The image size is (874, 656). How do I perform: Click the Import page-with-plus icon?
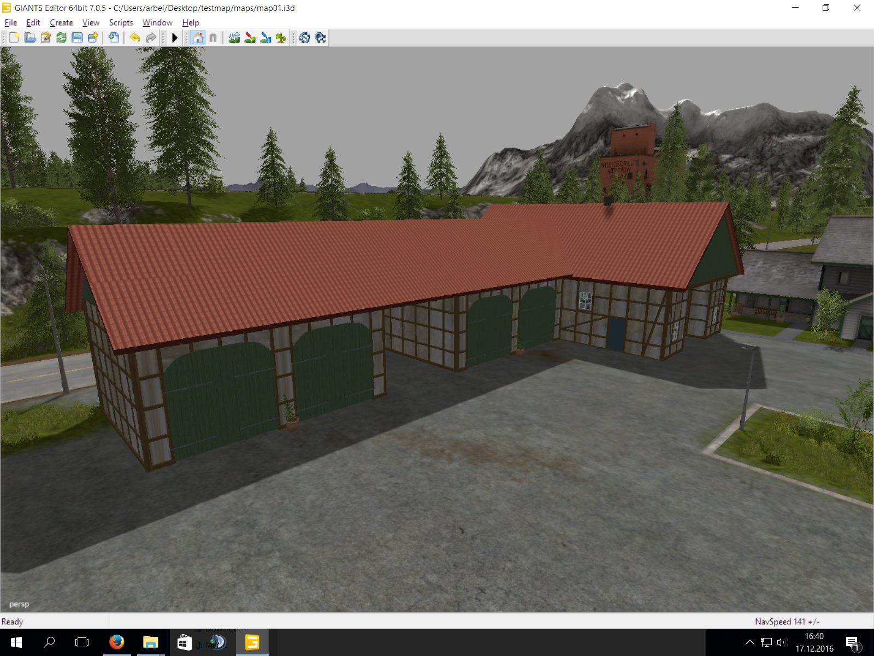114,38
